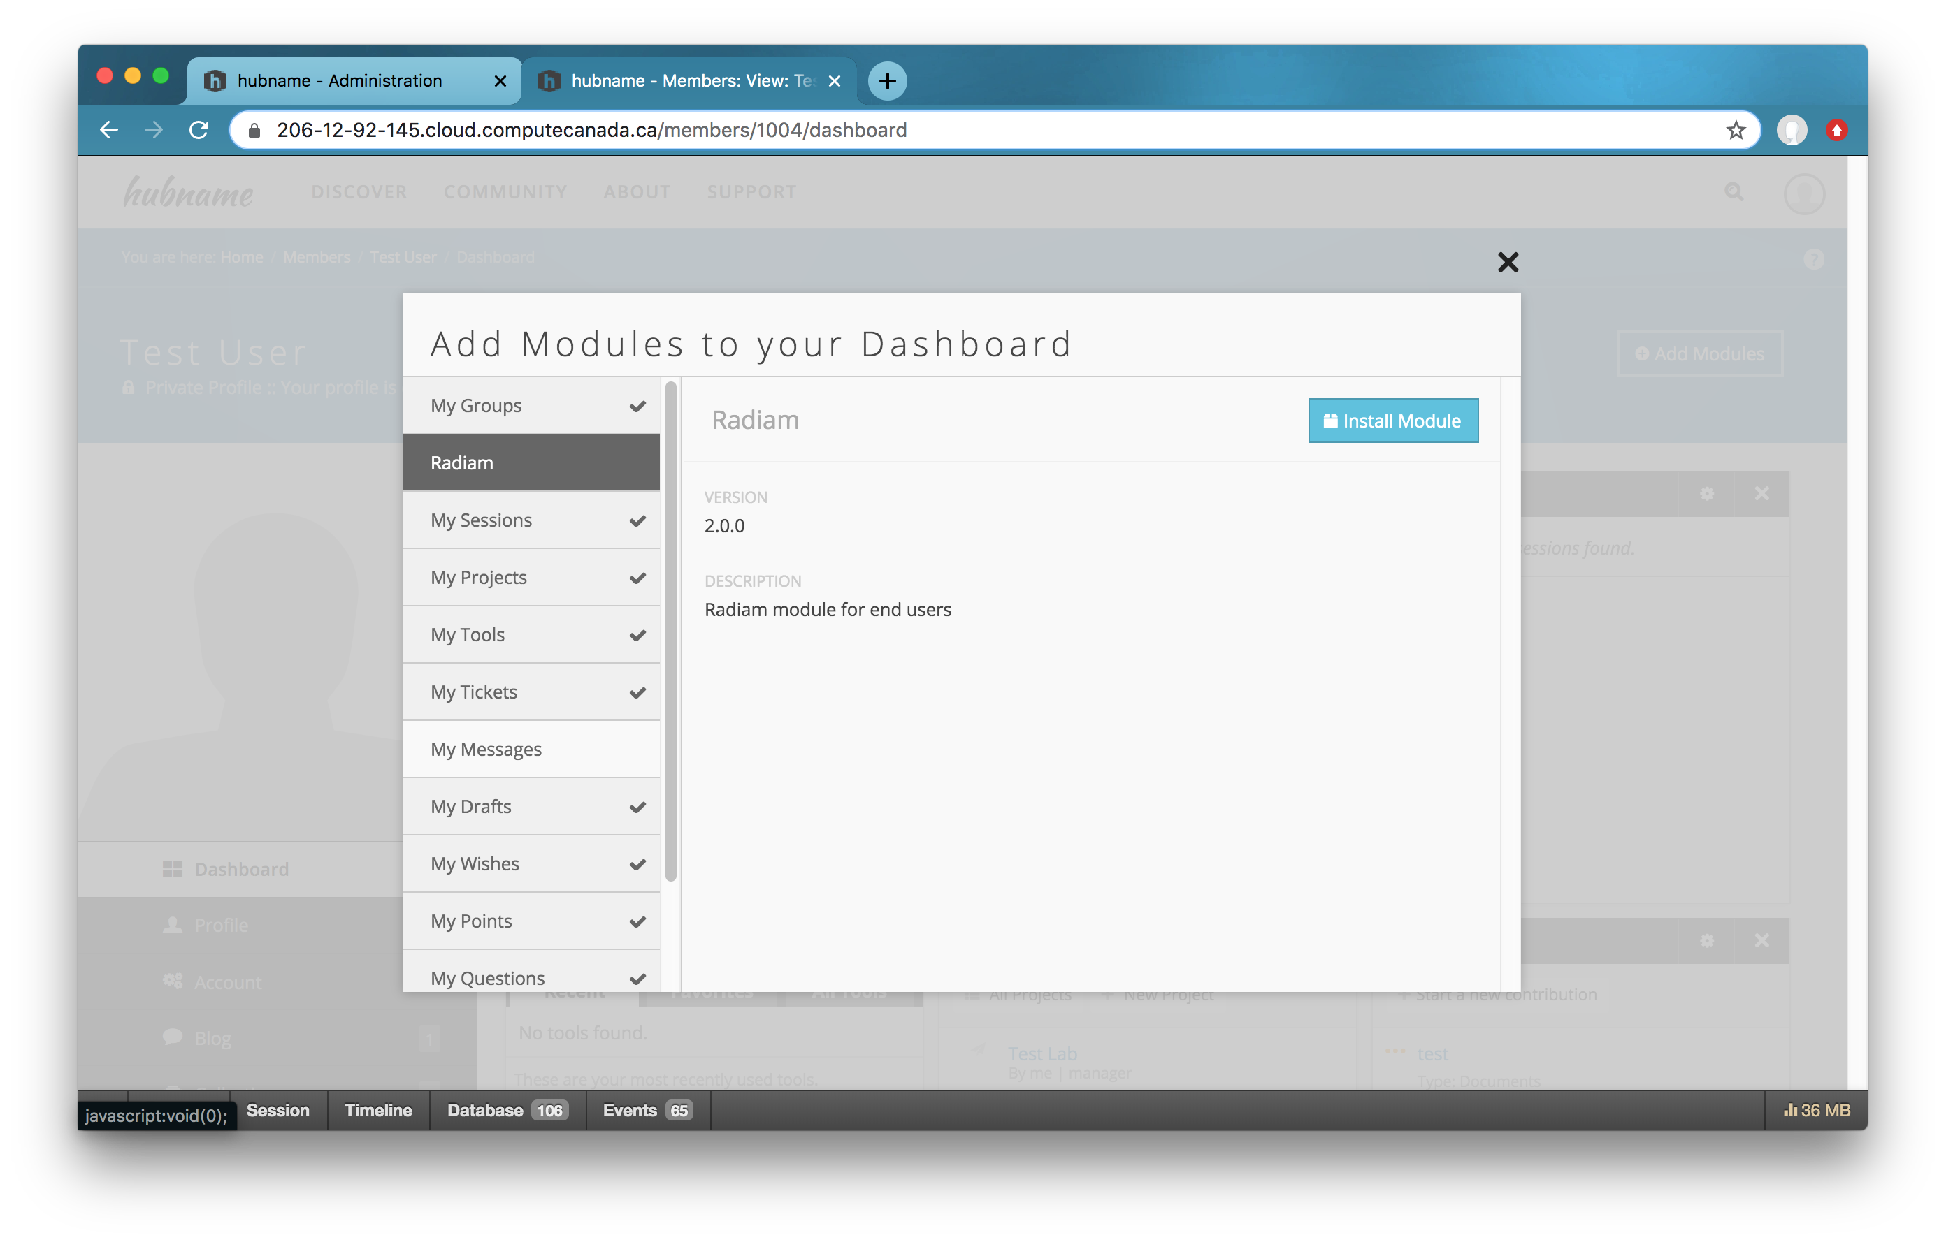Screen dimensions: 1946x1242
Task: Click the Home breadcrumb link
Action: pos(242,257)
